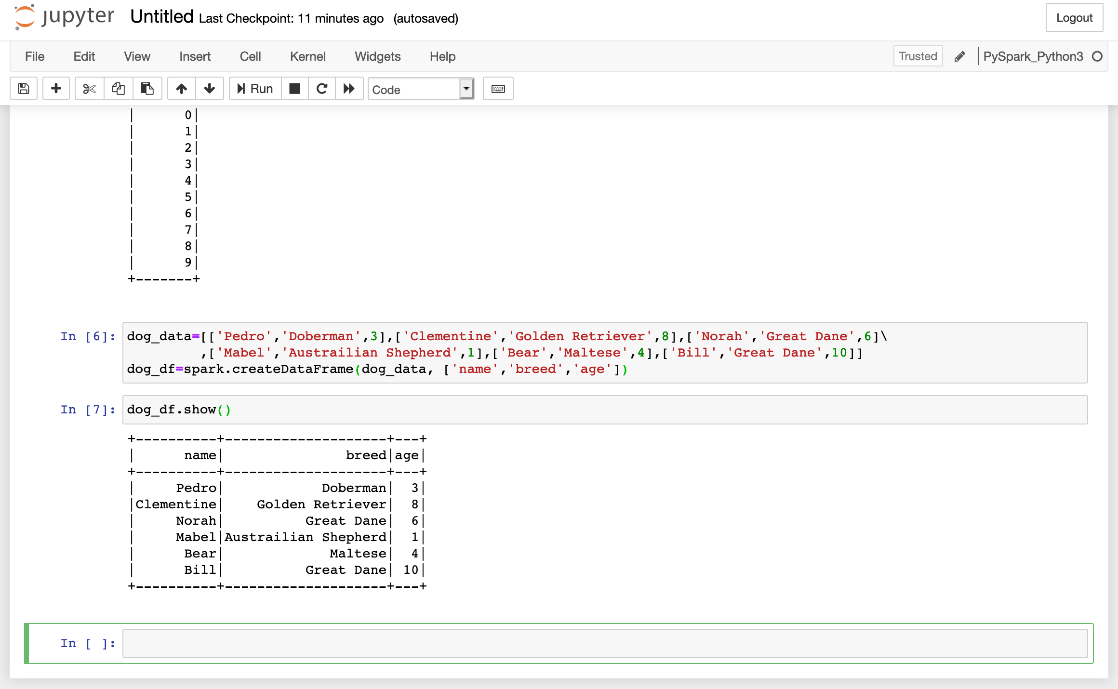Move the selected cell down
The width and height of the screenshot is (1118, 689).
(210, 89)
